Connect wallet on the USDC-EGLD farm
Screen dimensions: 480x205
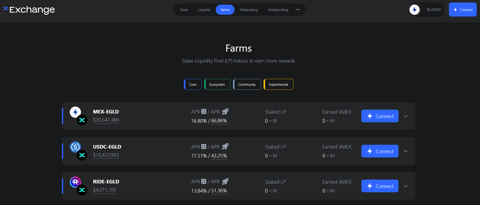click(x=380, y=151)
